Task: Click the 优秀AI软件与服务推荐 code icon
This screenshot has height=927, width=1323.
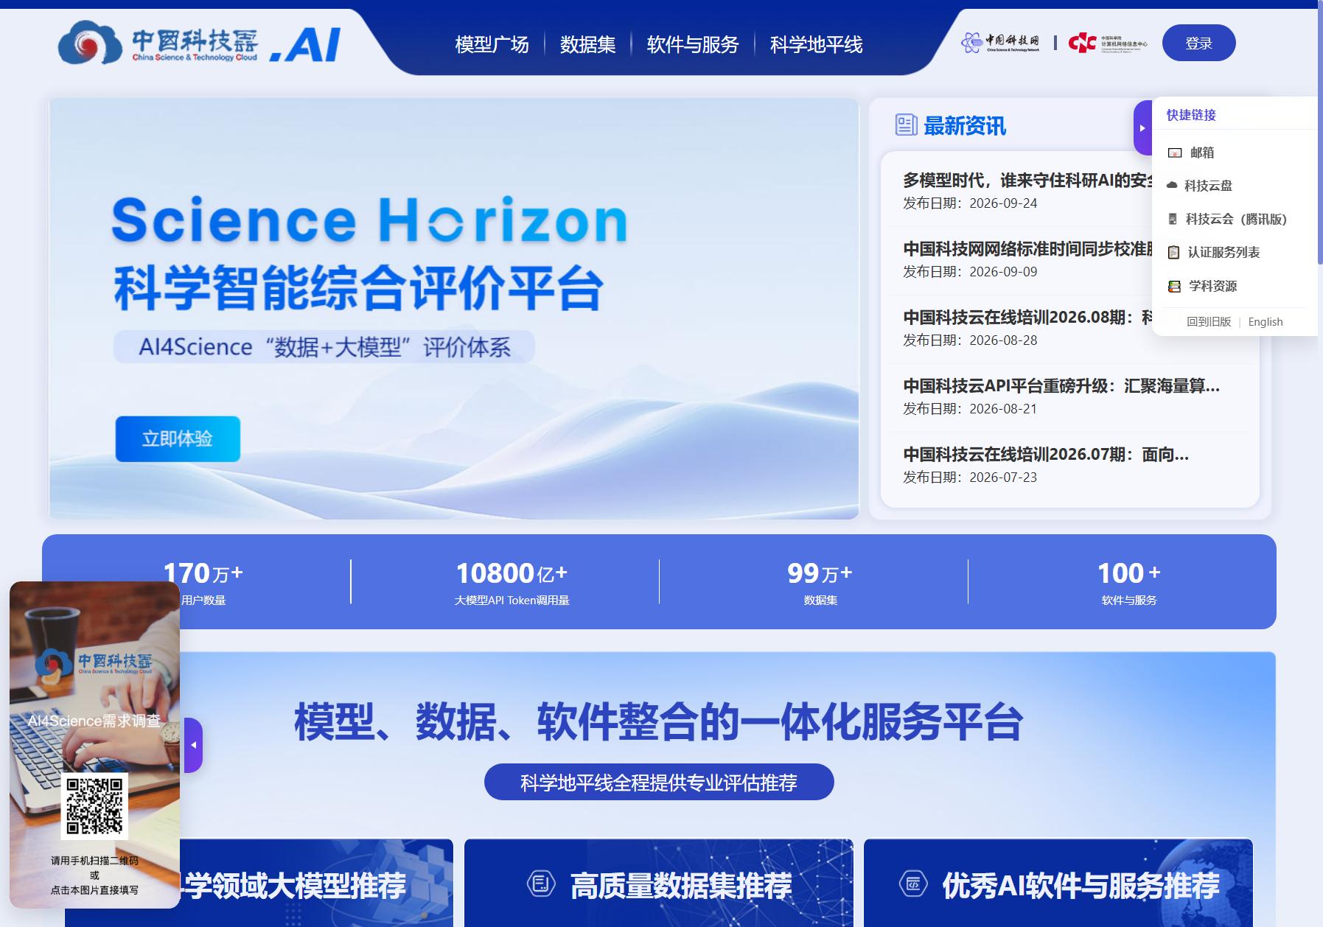Action: point(913,883)
